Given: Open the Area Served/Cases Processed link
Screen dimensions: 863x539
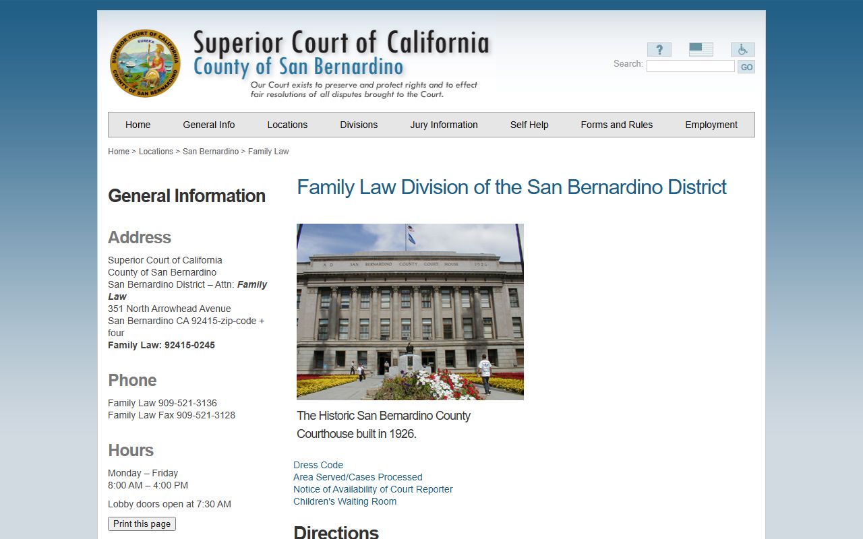Looking at the screenshot, I should pyautogui.click(x=358, y=477).
